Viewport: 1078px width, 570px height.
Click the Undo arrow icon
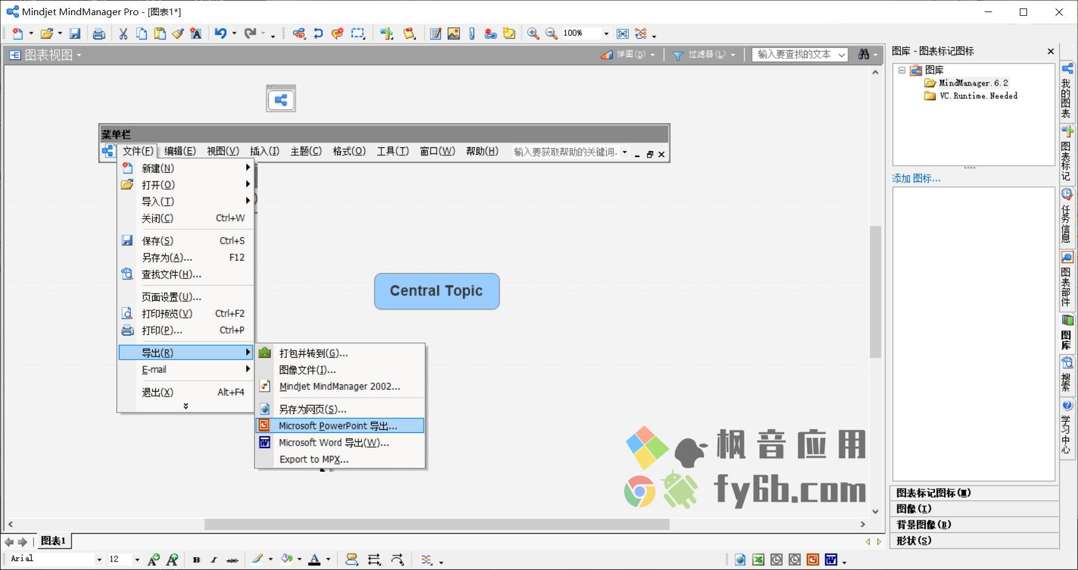pyautogui.click(x=221, y=33)
